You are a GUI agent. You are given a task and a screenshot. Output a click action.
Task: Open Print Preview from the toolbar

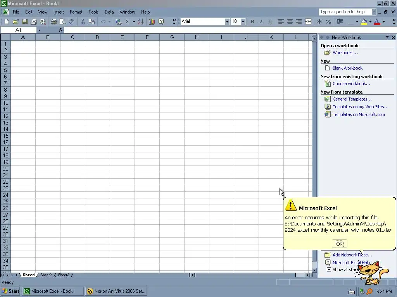pyautogui.click(x=62, y=22)
